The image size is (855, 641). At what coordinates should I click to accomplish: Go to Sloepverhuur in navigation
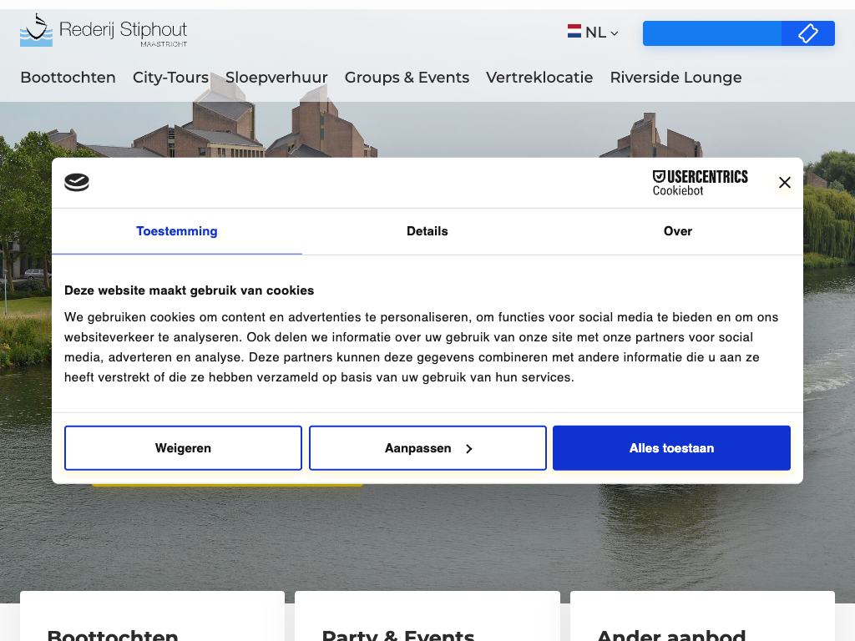[276, 78]
